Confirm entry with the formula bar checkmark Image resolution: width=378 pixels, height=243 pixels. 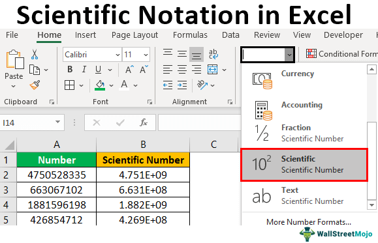click(x=120, y=122)
